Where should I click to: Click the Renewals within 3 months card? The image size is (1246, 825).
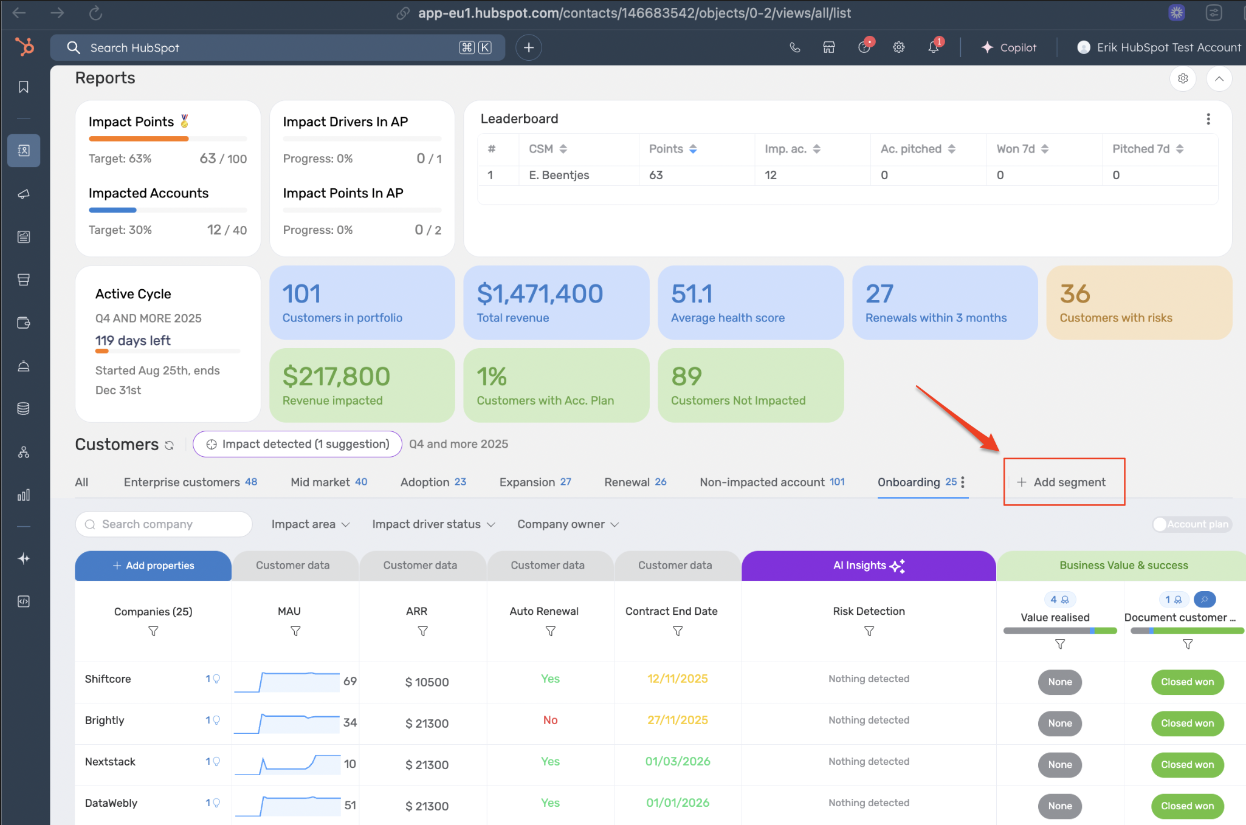pos(945,303)
